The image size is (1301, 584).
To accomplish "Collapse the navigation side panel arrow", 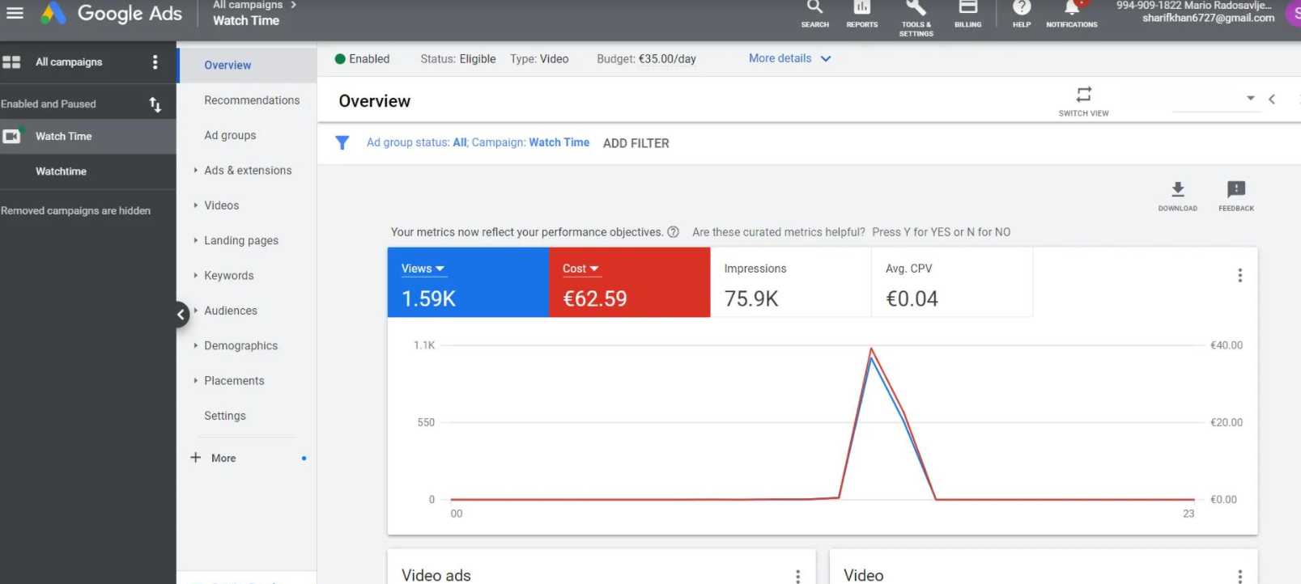I will (181, 315).
